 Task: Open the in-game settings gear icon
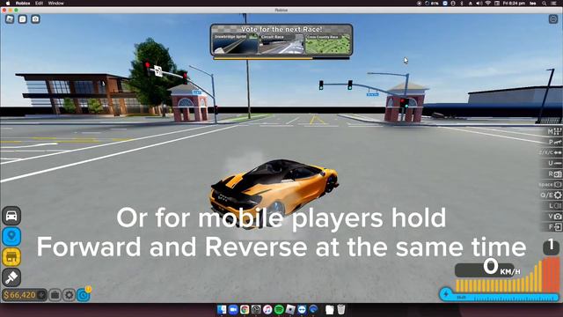click(x=69, y=295)
